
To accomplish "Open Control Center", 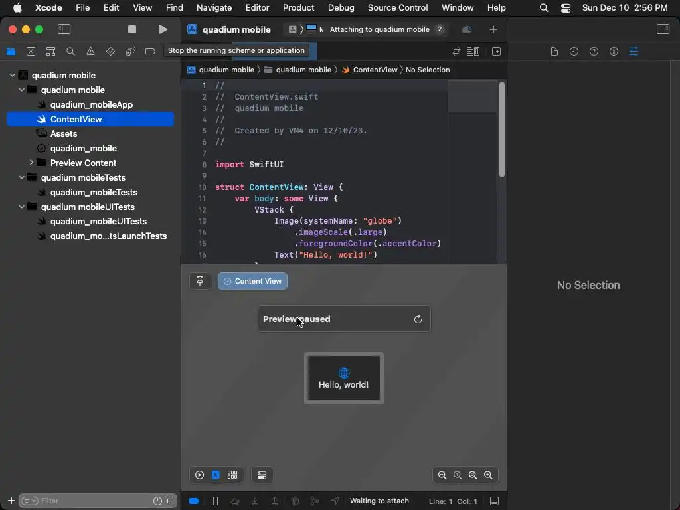I will [566, 7].
